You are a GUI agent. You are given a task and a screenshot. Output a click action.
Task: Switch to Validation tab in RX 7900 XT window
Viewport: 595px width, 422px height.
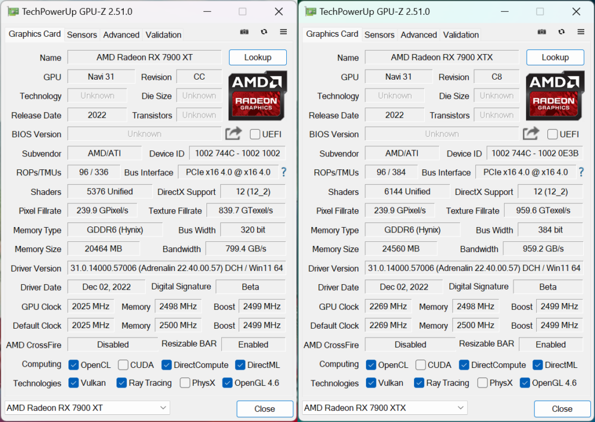coord(164,35)
